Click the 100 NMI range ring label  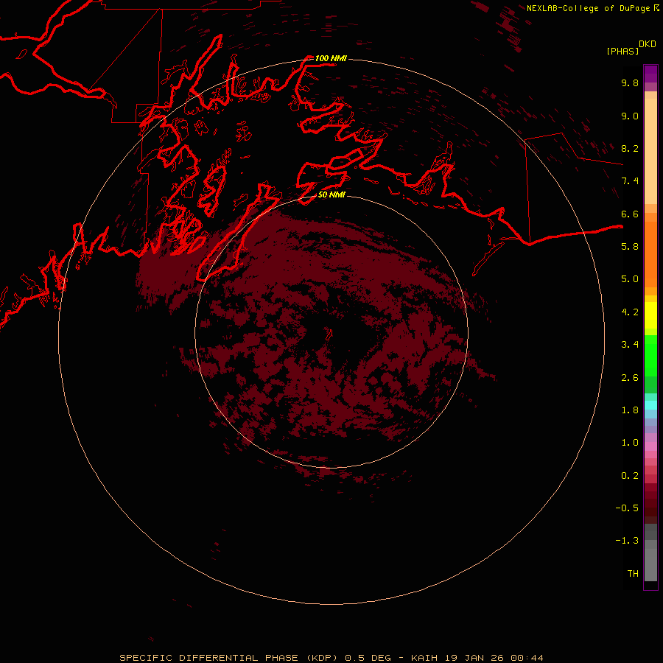pyautogui.click(x=331, y=58)
